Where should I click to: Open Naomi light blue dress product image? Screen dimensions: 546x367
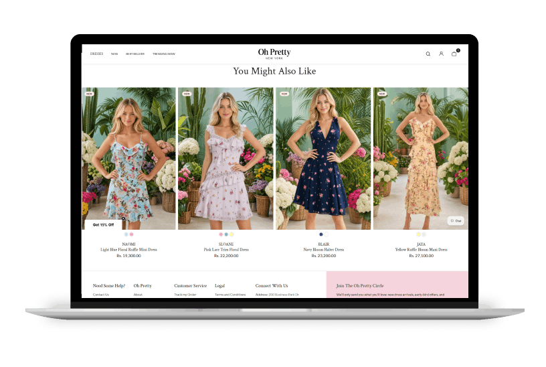(129, 159)
